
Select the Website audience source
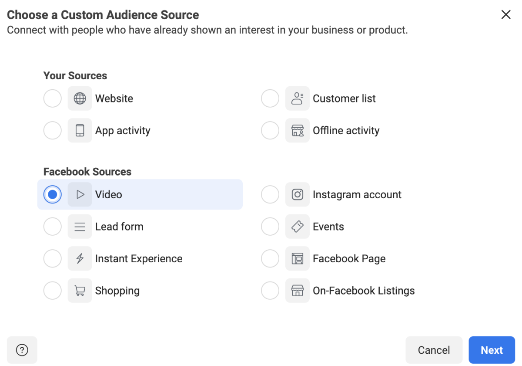tap(52, 98)
